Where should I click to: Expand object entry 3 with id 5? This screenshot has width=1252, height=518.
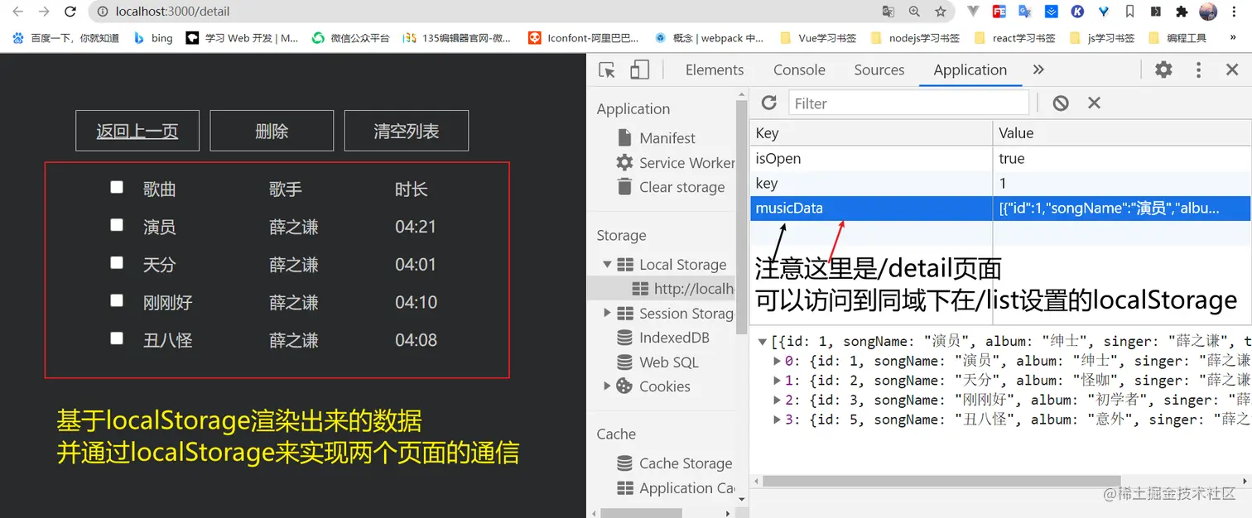pos(777,420)
